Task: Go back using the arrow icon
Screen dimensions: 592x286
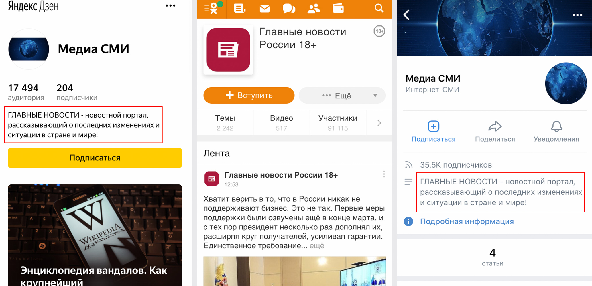Action: click(x=407, y=15)
